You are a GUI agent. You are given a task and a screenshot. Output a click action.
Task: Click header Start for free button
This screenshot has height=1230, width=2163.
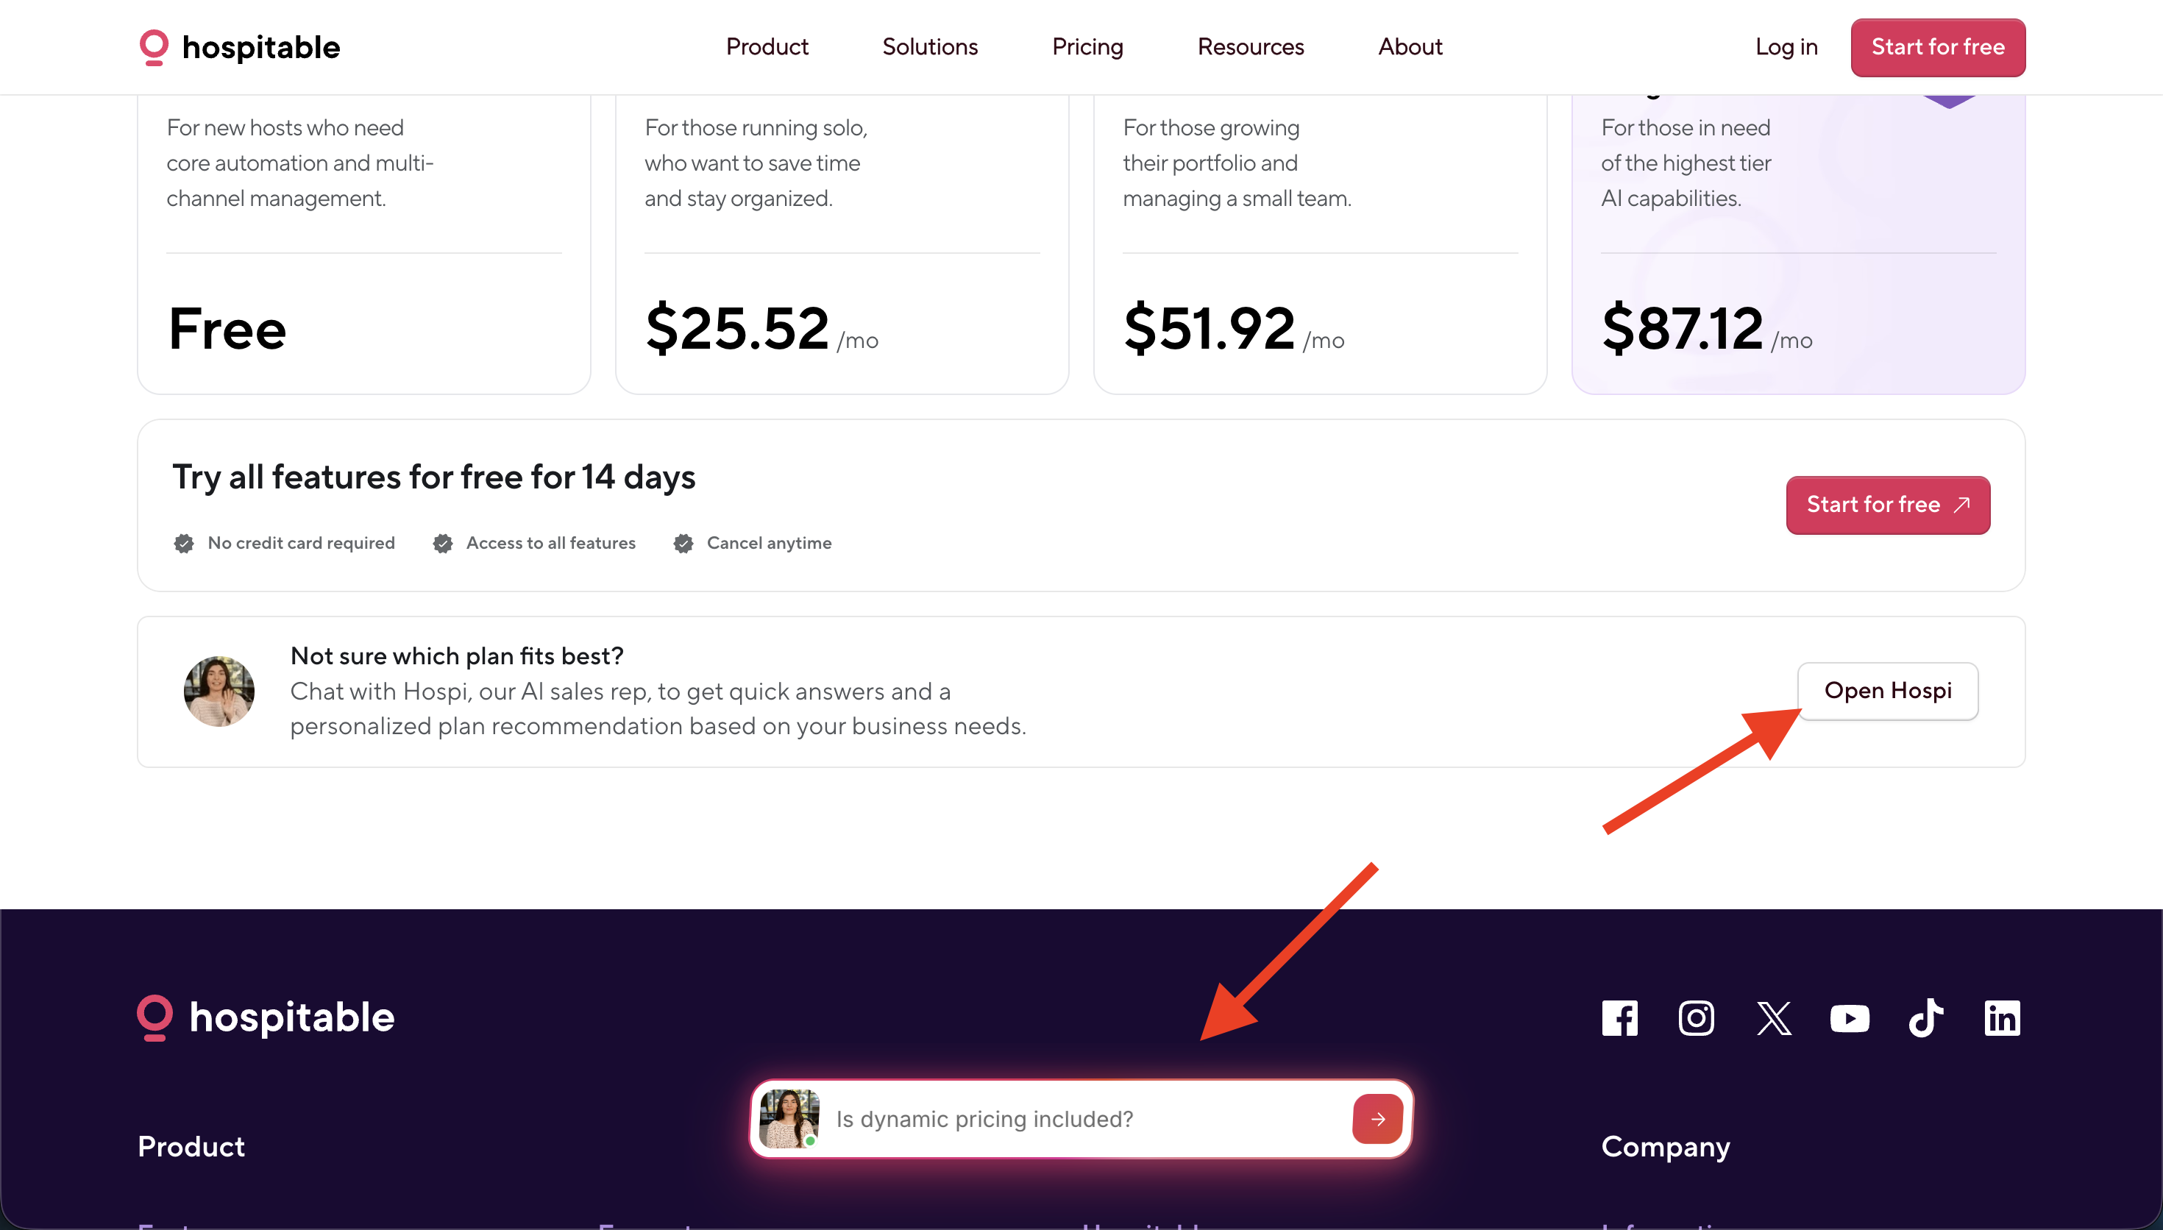click(1937, 47)
